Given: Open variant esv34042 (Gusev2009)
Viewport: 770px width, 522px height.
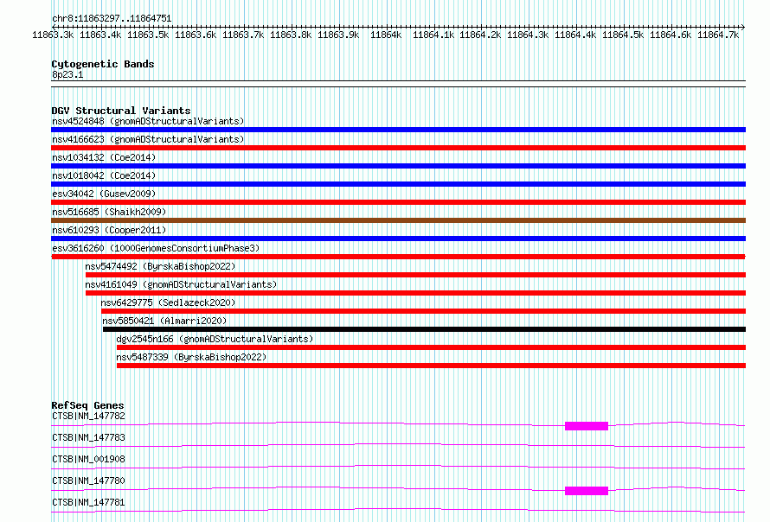Looking at the screenshot, I should [104, 194].
